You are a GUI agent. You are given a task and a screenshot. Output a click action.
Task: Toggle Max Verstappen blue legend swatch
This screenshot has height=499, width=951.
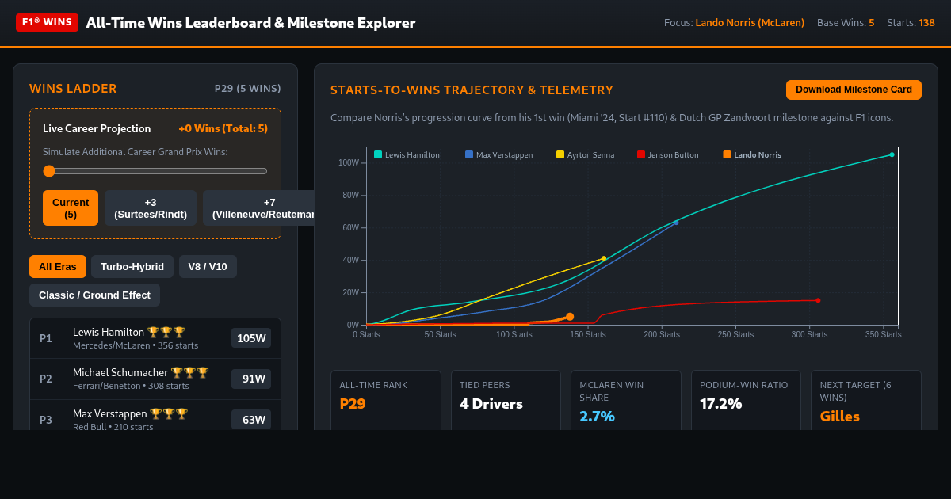click(x=469, y=155)
